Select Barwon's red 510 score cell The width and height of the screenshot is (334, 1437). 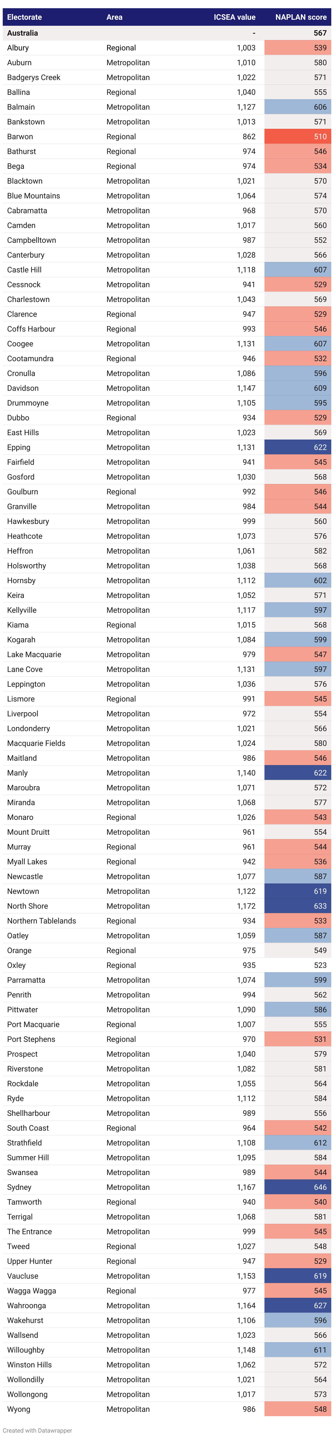[298, 137]
